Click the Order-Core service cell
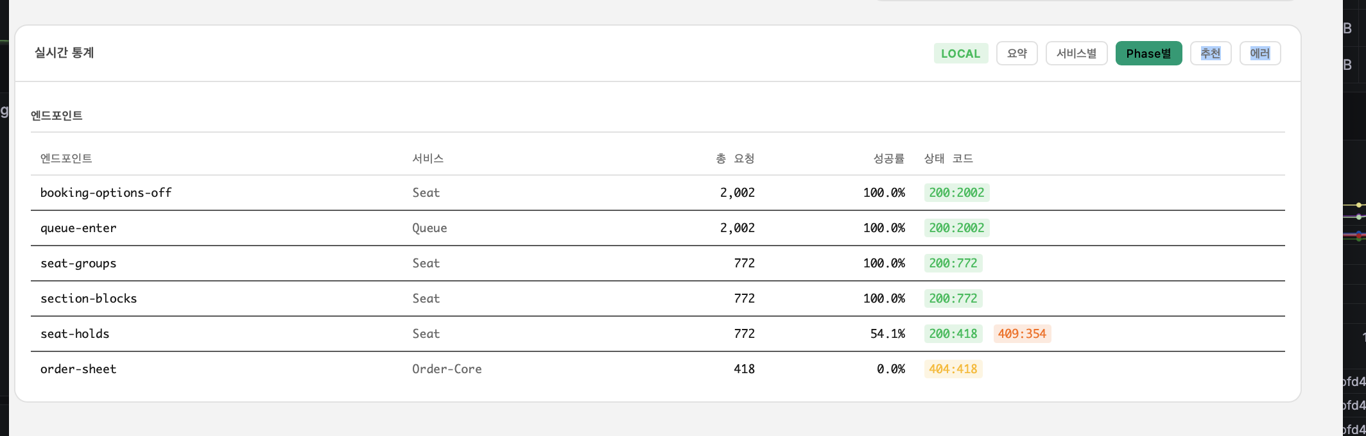Screen dimensions: 1366x436 click(447, 369)
